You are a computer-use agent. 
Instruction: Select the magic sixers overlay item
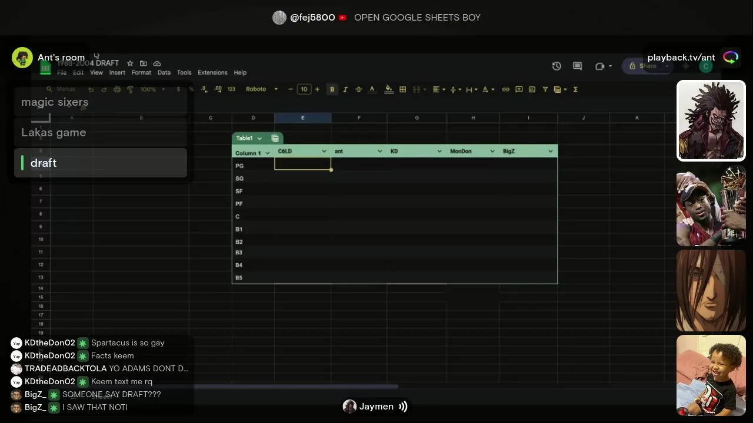click(101, 102)
